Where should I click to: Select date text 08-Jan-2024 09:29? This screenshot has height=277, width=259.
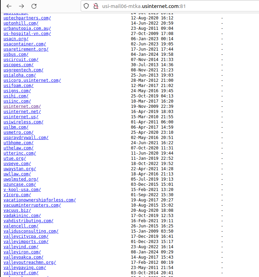coord(152,252)
